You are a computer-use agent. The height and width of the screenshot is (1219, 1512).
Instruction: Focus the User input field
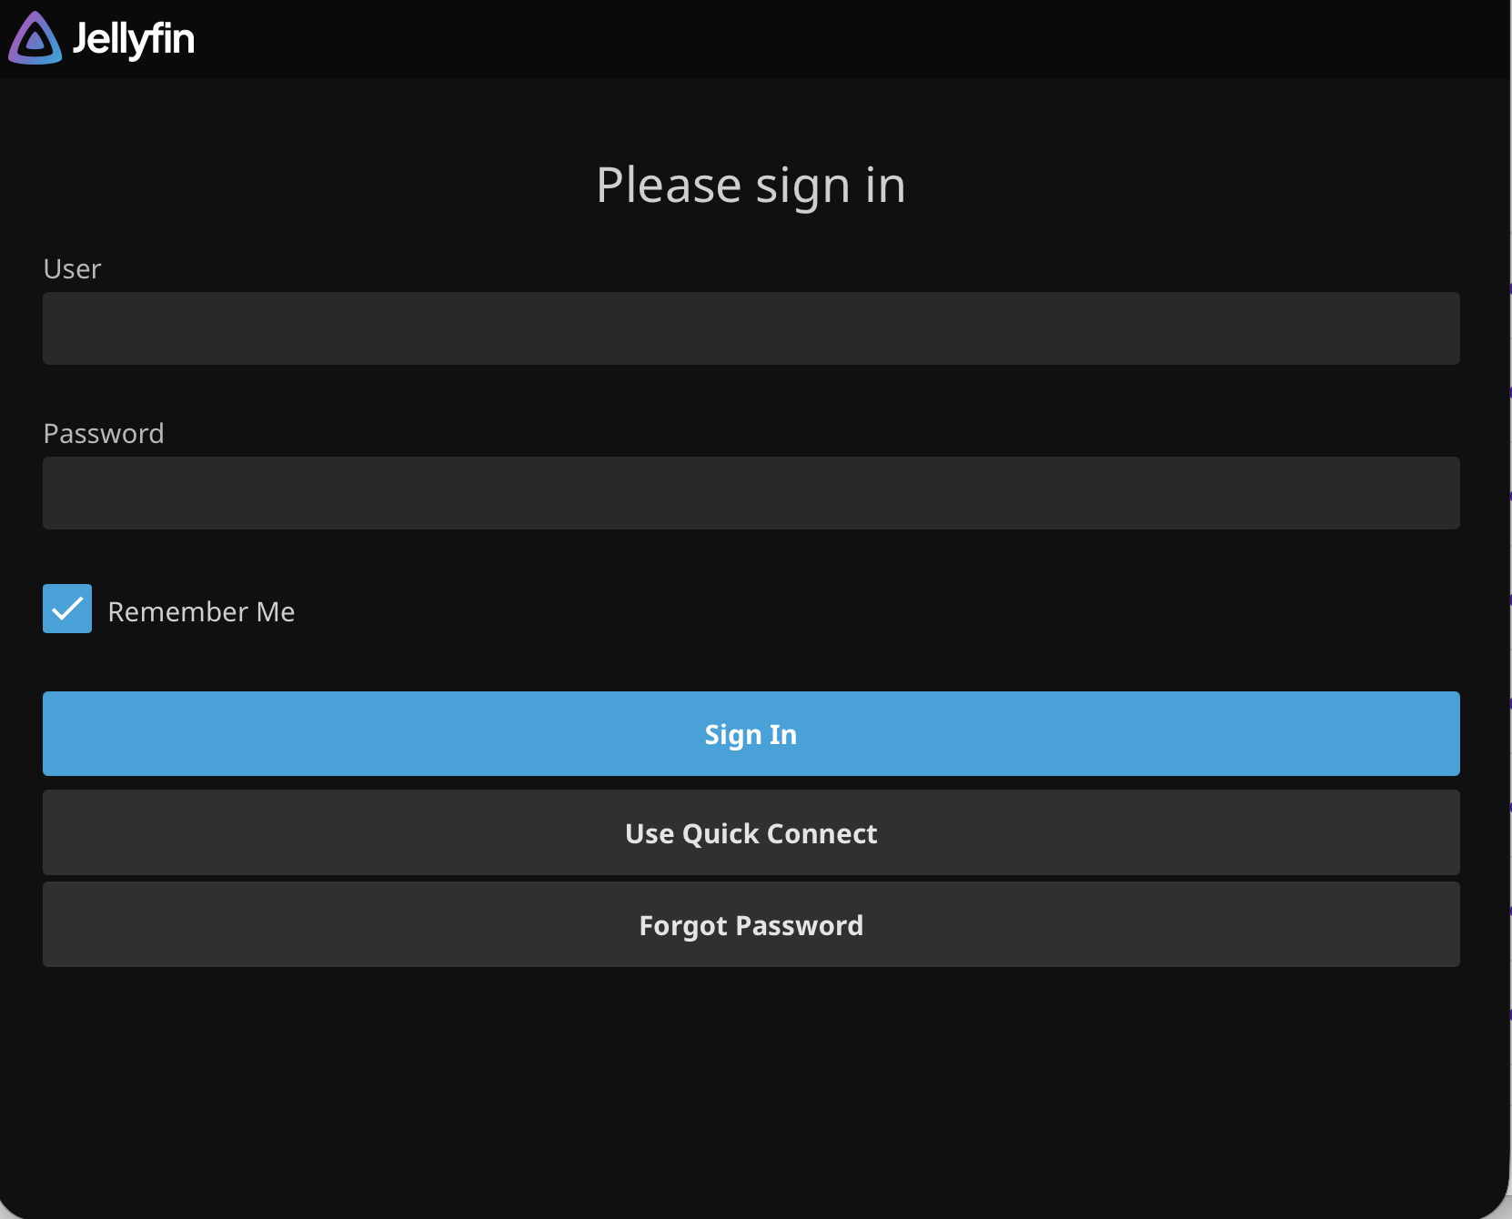tap(751, 328)
